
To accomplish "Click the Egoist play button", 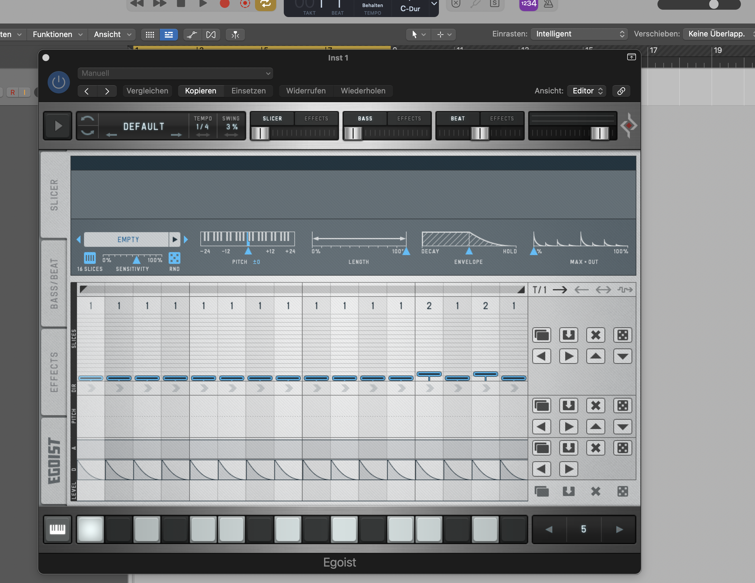I will [x=58, y=126].
